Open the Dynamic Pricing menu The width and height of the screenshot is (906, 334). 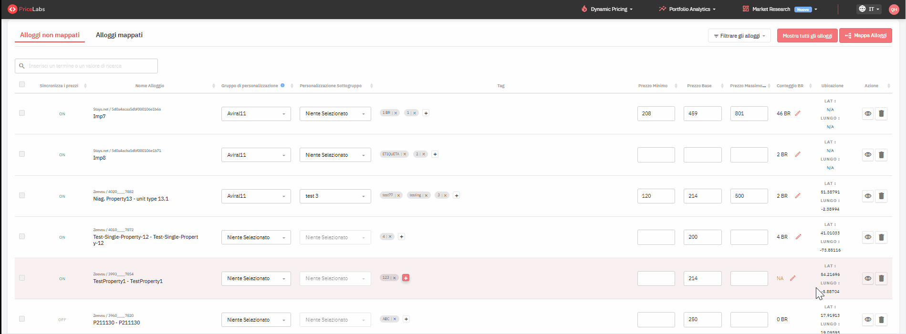[x=607, y=9]
